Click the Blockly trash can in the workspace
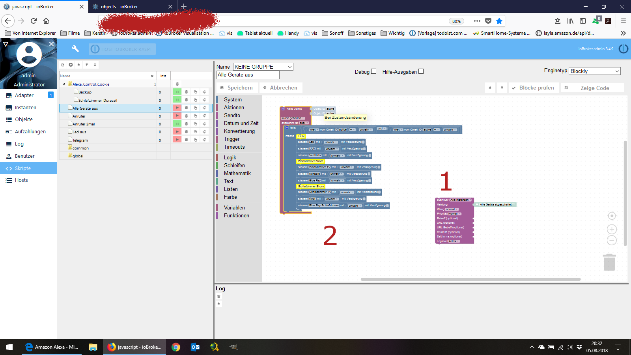Screen dimensions: 631x355 pyautogui.click(x=609, y=262)
